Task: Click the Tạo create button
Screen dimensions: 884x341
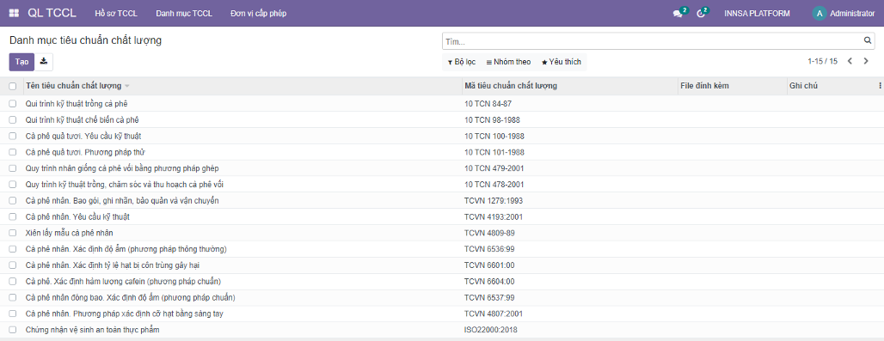Action: 21,62
